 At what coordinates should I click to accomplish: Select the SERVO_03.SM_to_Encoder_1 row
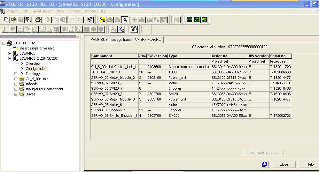[191, 116]
